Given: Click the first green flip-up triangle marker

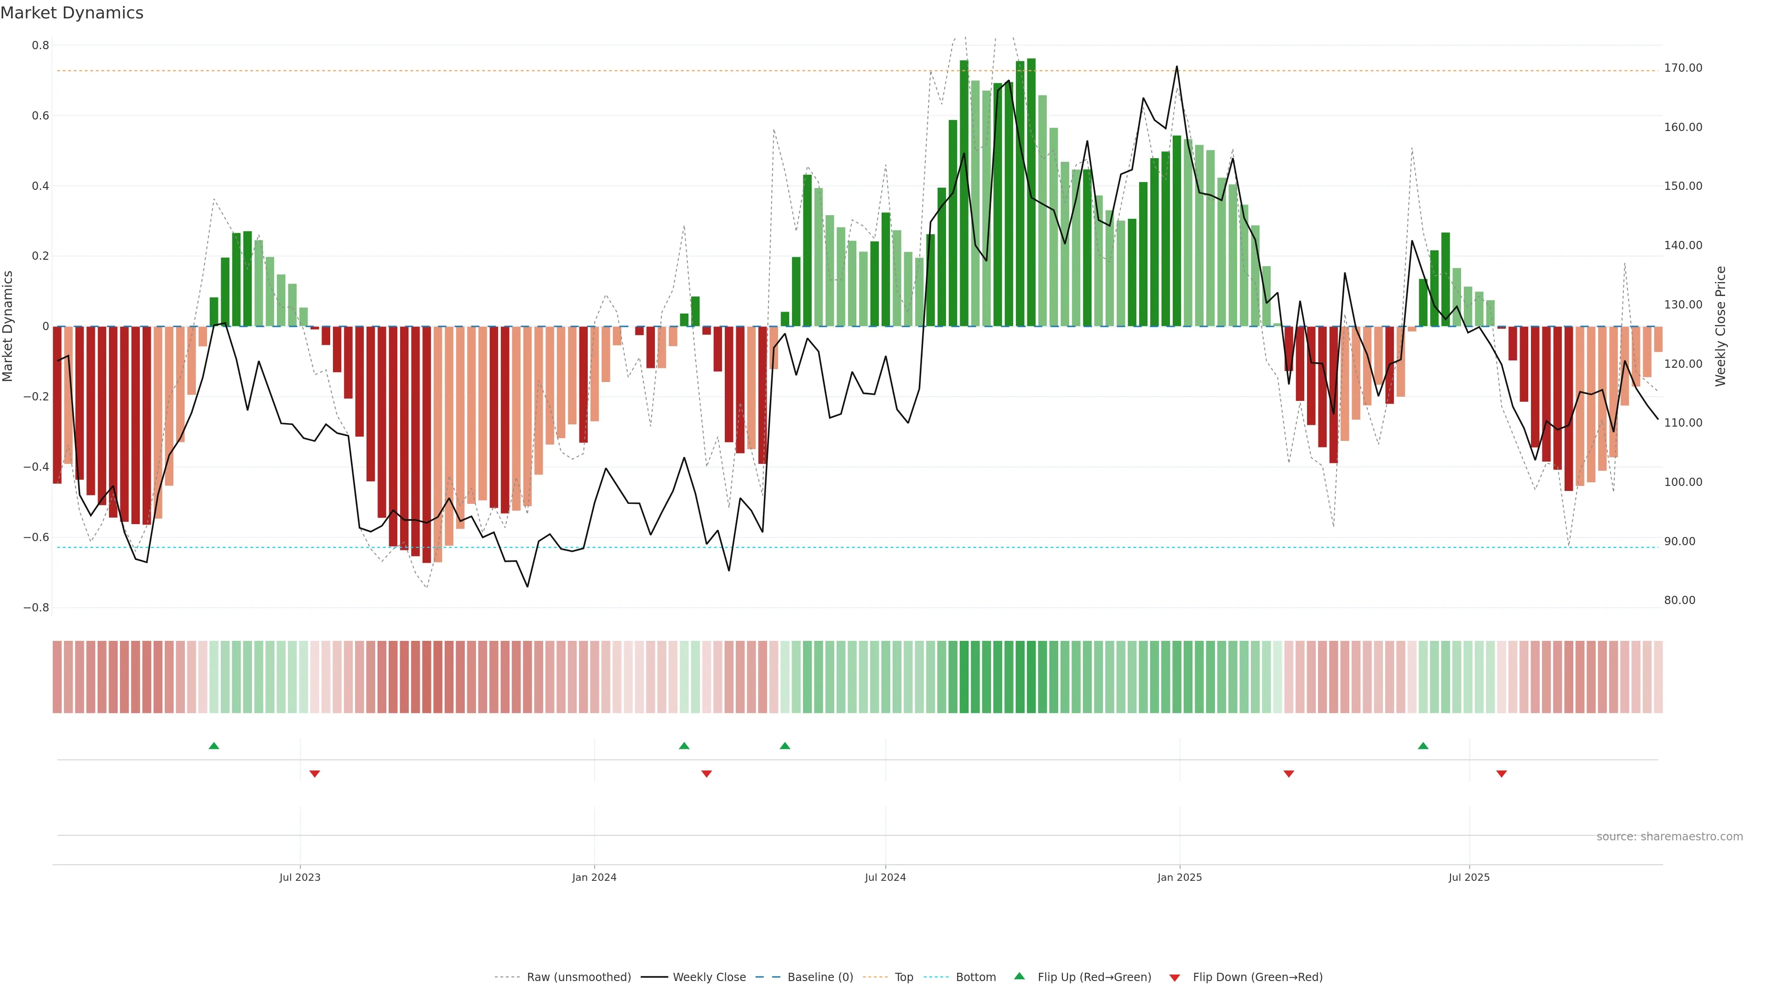Looking at the screenshot, I should (x=214, y=746).
